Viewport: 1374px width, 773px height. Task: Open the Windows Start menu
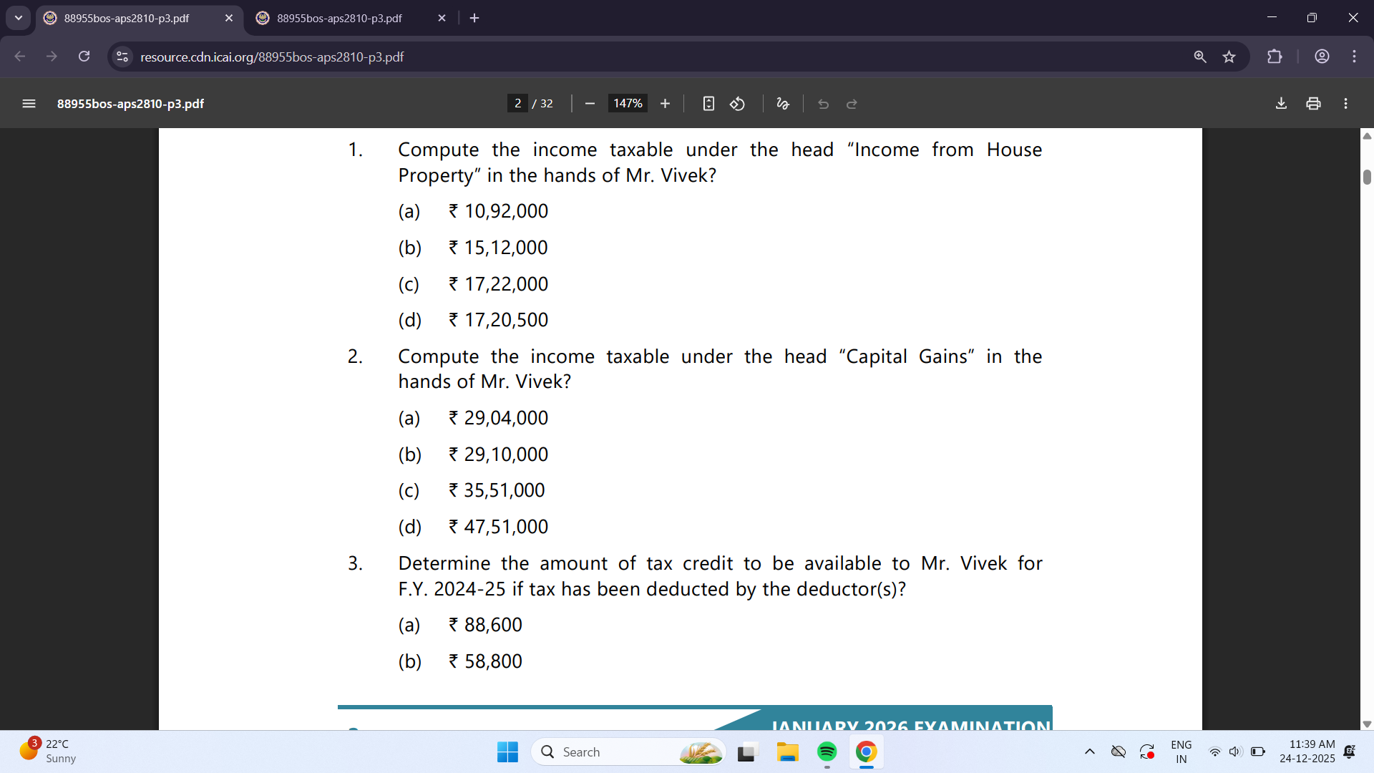coord(507,752)
